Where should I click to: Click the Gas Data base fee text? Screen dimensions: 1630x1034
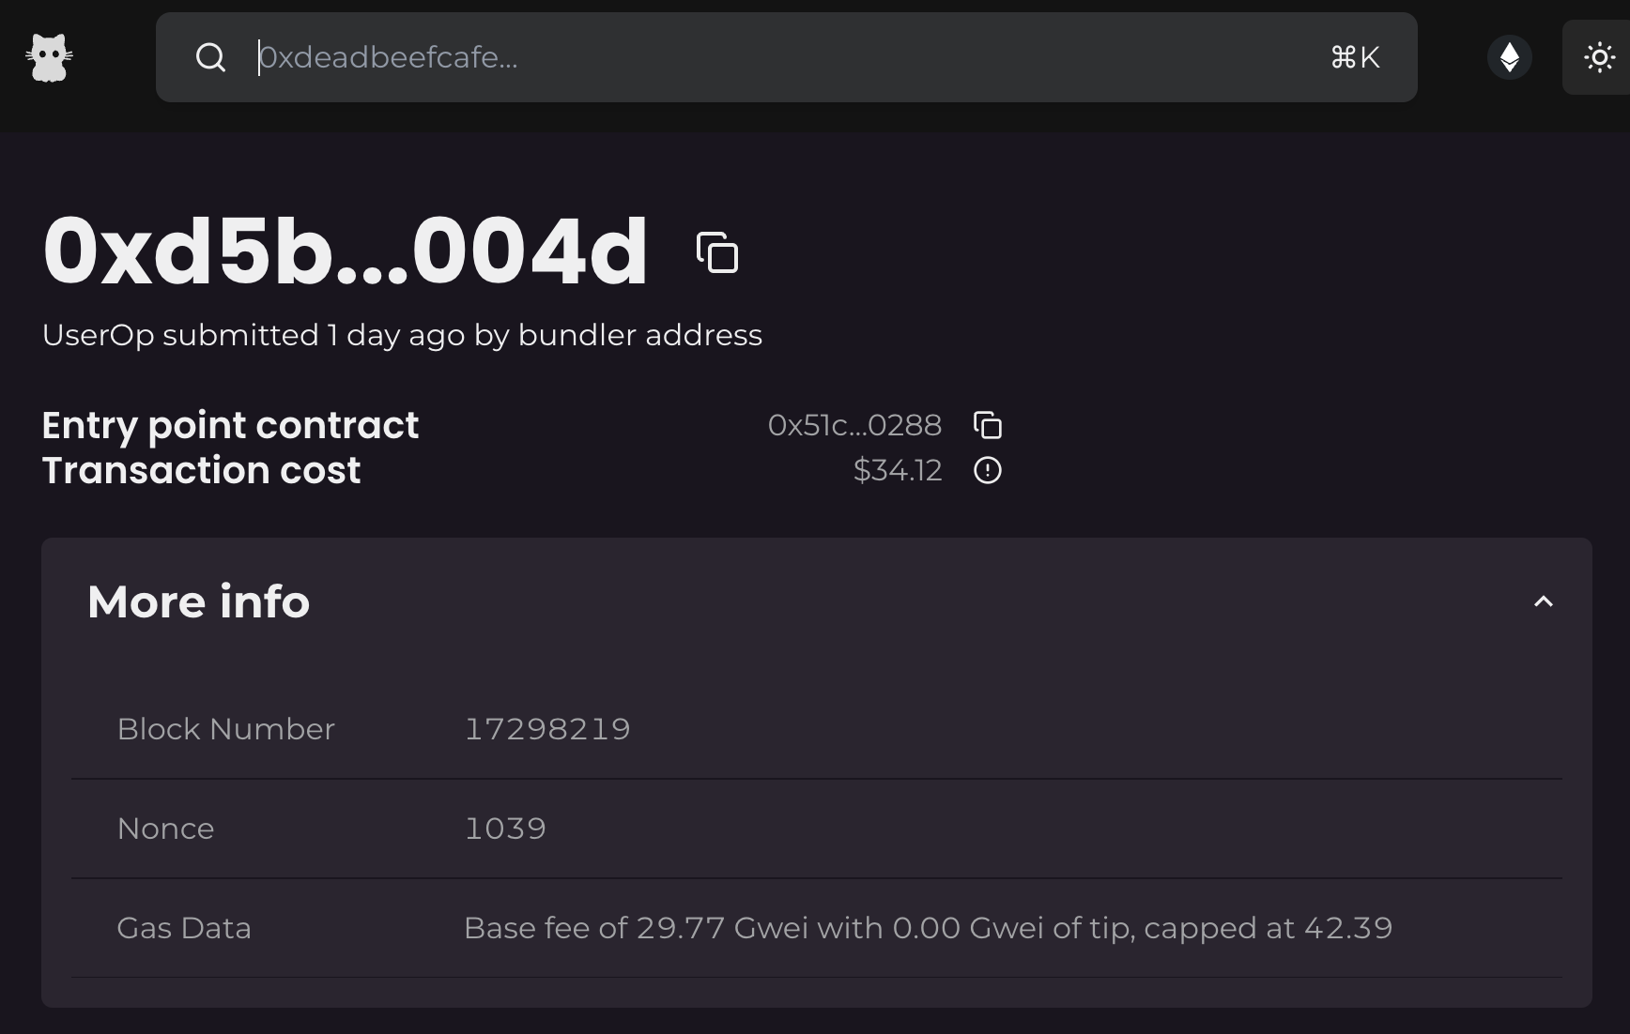click(928, 928)
